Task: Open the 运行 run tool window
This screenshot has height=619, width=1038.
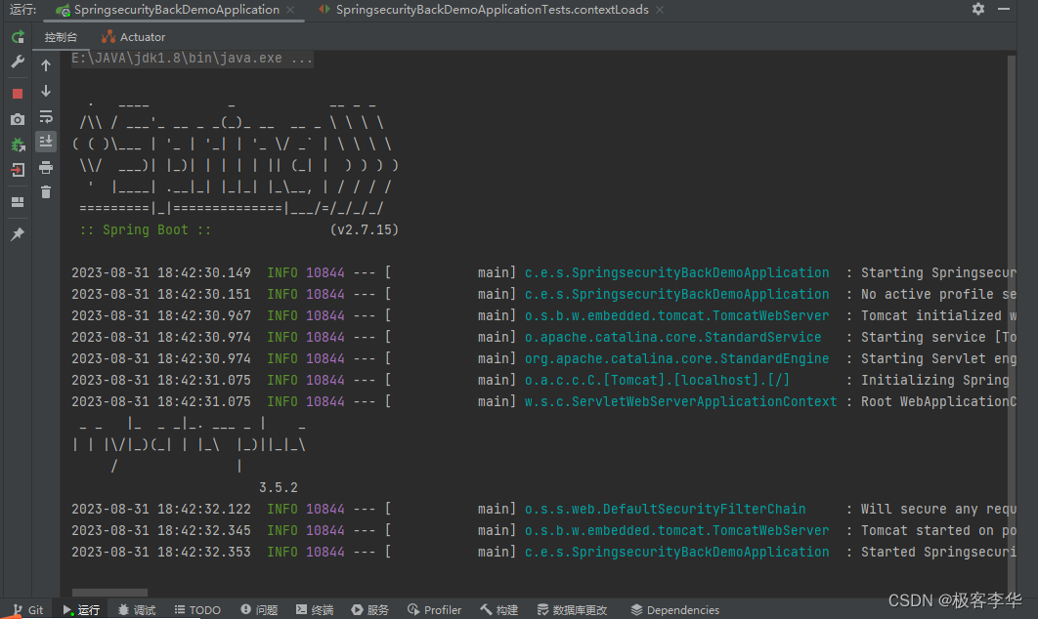Action: [81, 610]
